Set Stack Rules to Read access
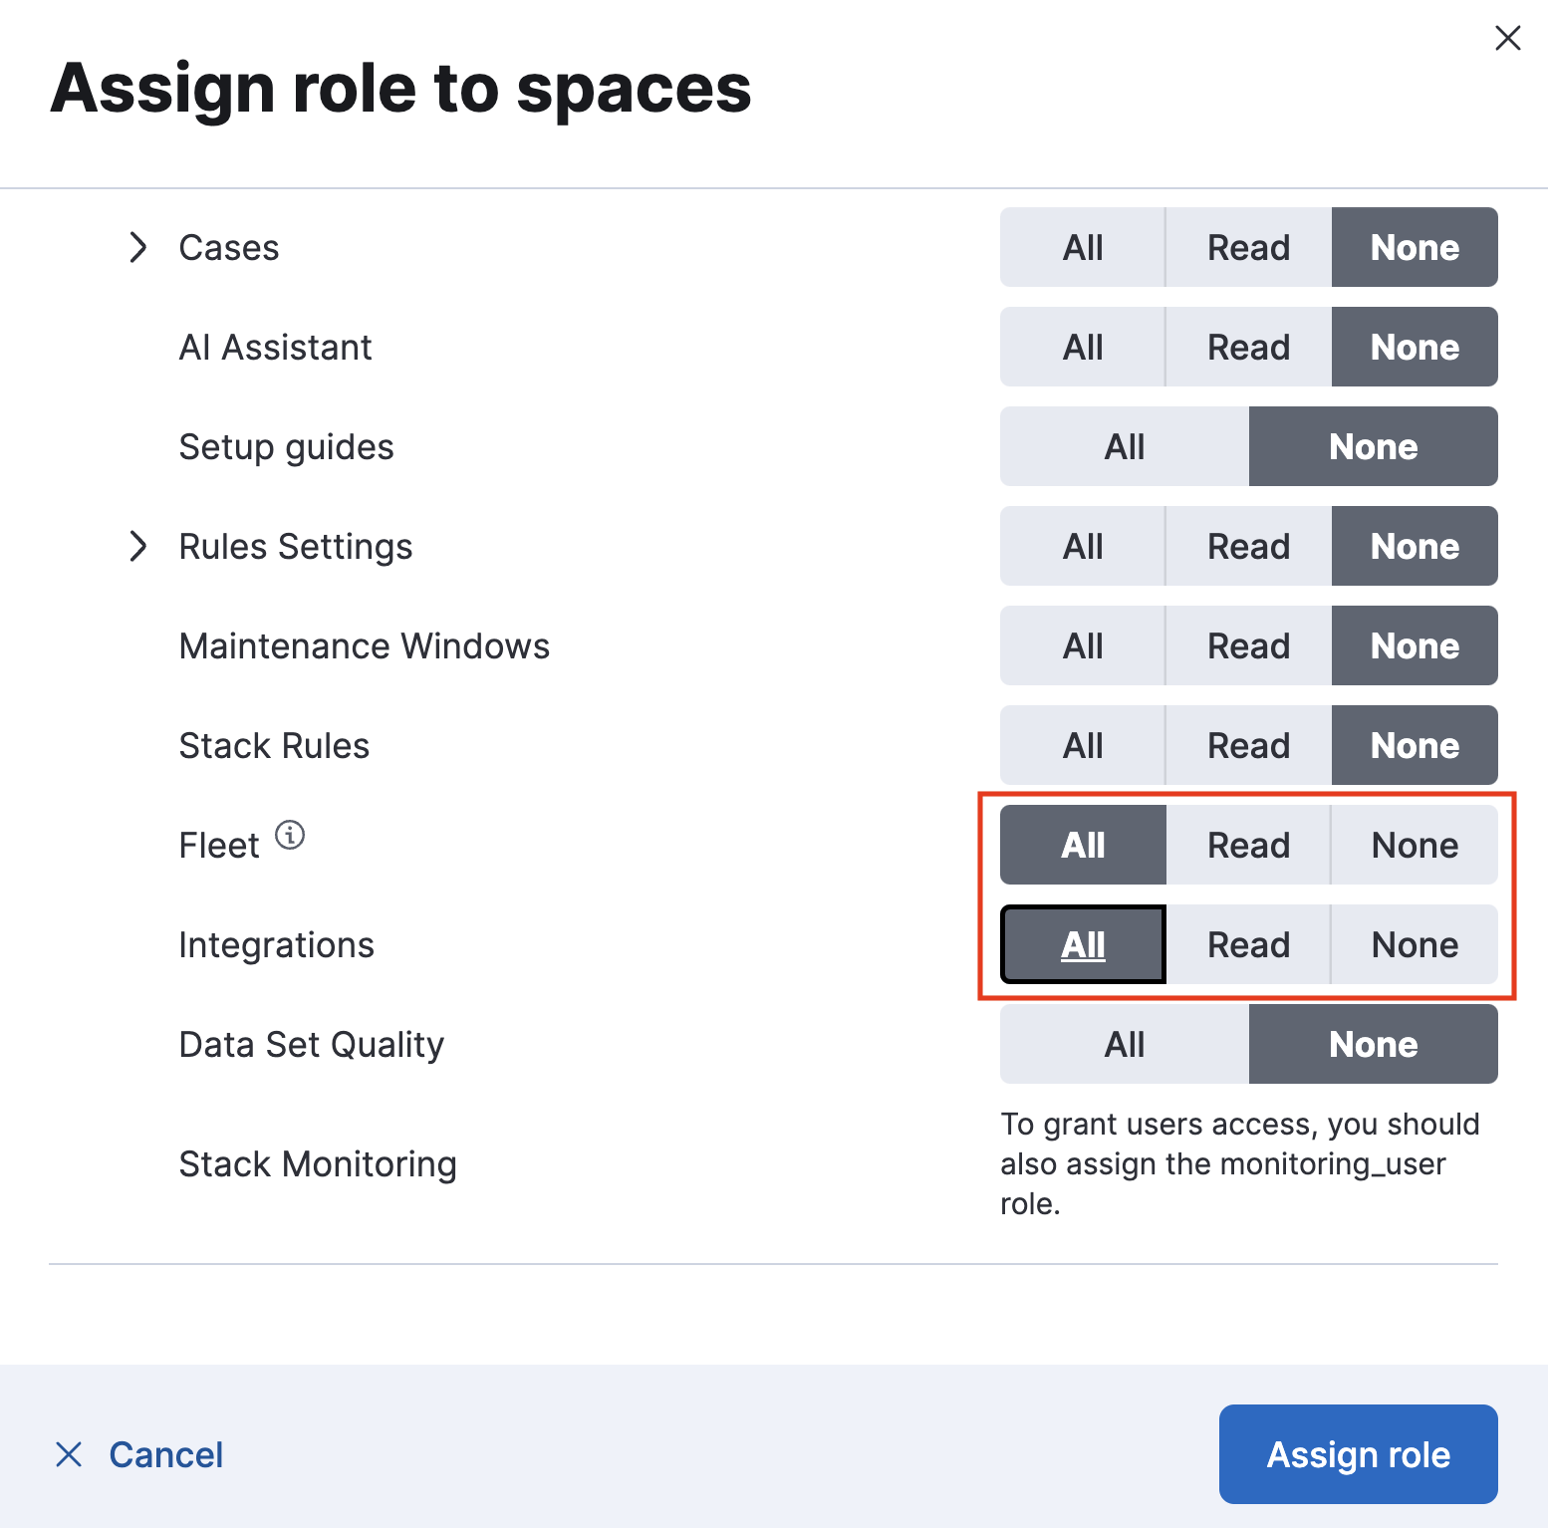This screenshot has height=1528, width=1548. click(x=1248, y=744)
